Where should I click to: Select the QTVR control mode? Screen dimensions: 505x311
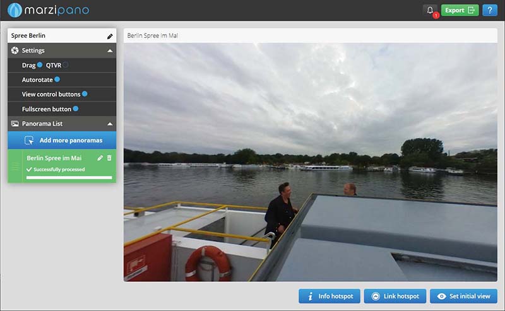point(65,65)
